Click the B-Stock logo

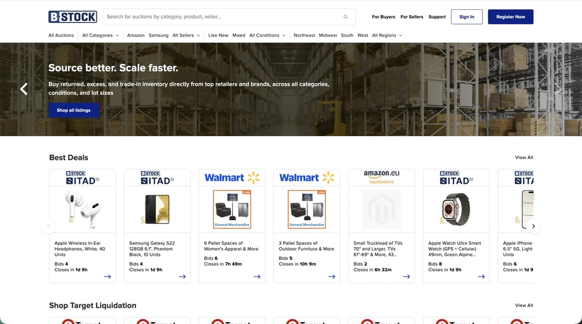coord(73,17)
